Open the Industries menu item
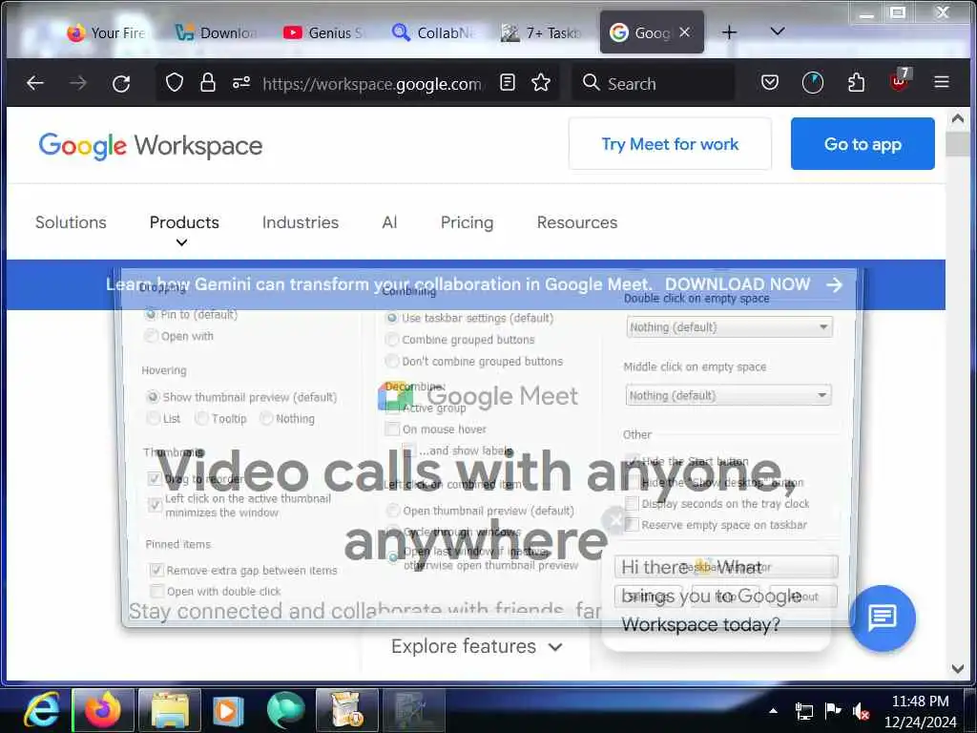The height and width of the screenshot is (733, 977). coord(301,222)
